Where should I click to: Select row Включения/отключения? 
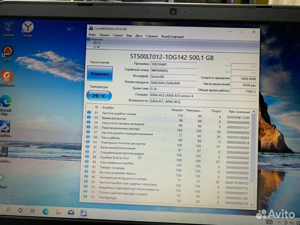pyautogui.click(x=169, y=150)
